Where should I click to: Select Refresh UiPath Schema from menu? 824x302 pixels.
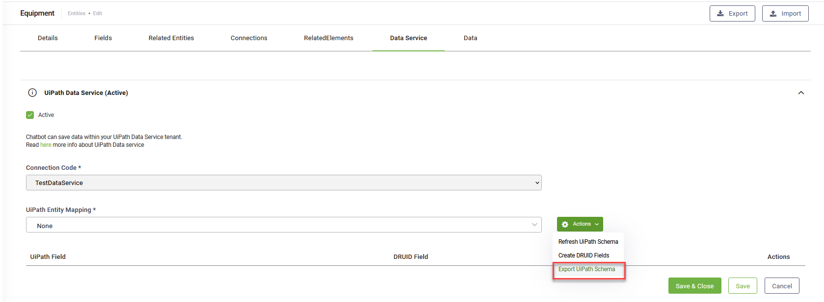click(x=588, y=242)
